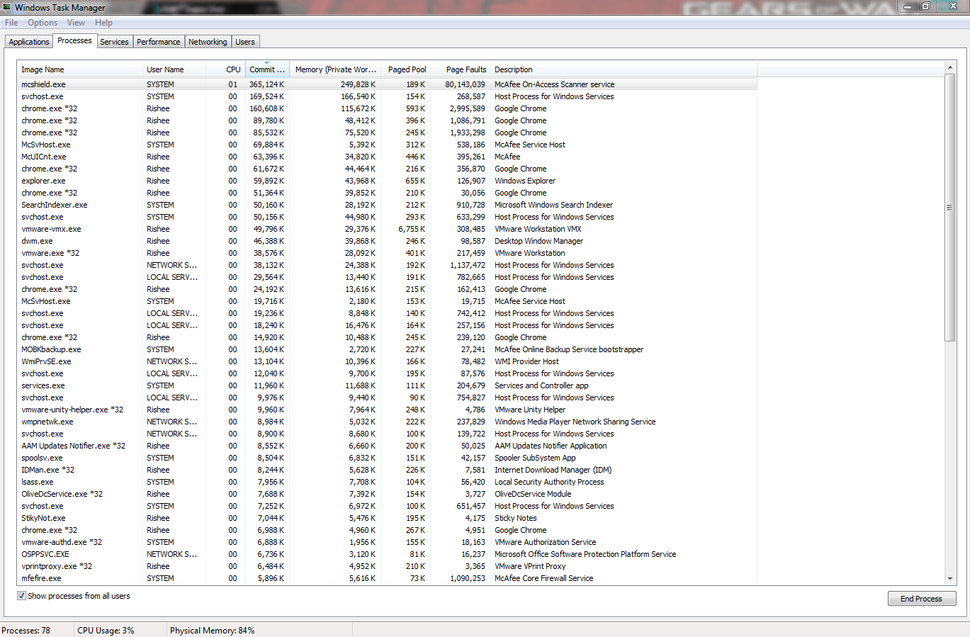Click Local Security Authority Process description
Screen dimensions: 970x637
[x=549, y=482]
